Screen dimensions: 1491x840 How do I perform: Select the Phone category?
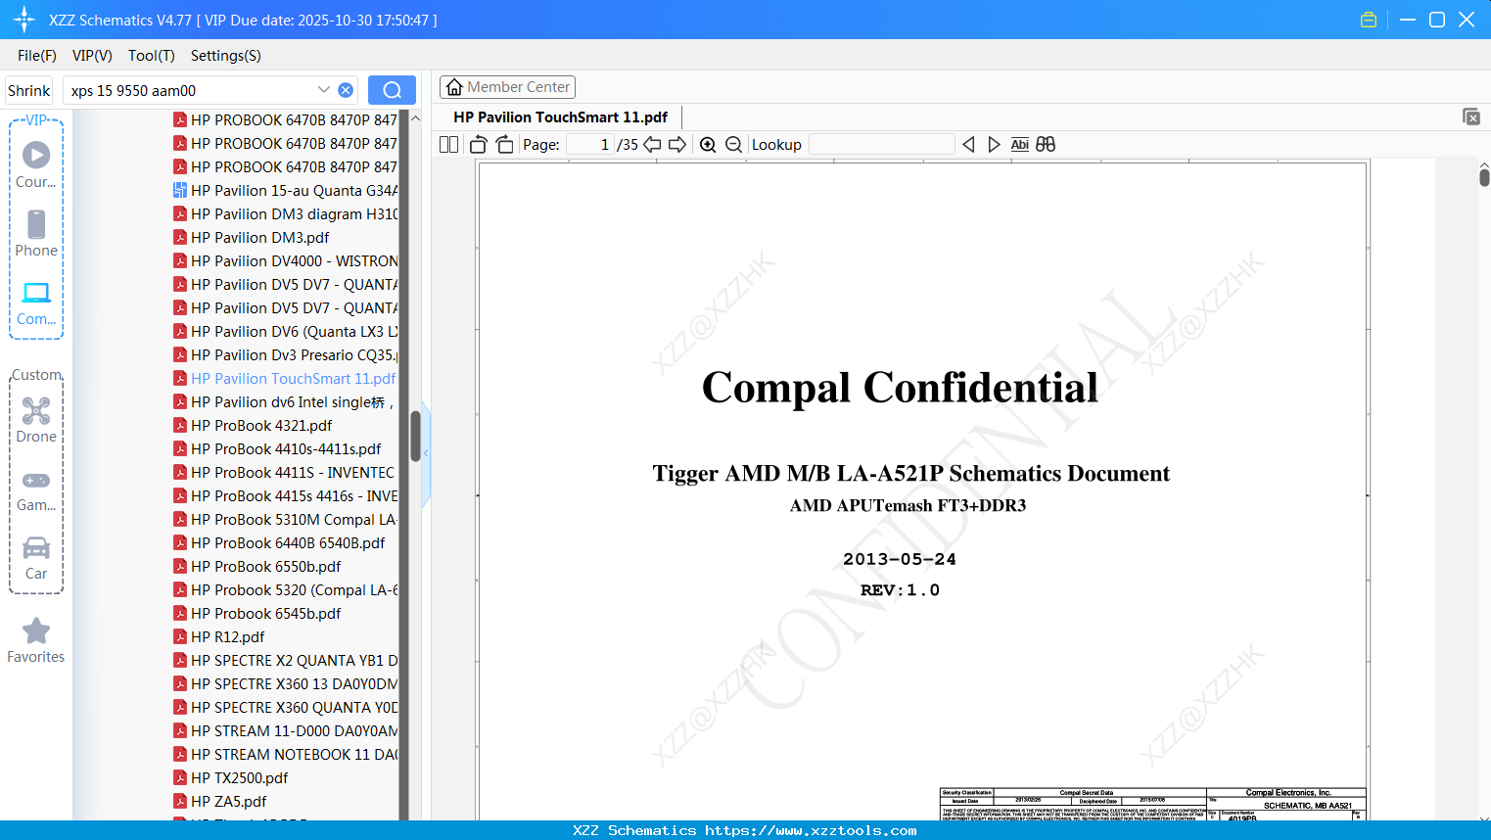tap(36, 233)
